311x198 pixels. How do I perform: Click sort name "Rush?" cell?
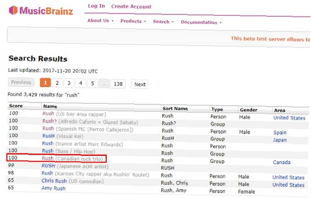pyautogui.click(x=169, y=123)
